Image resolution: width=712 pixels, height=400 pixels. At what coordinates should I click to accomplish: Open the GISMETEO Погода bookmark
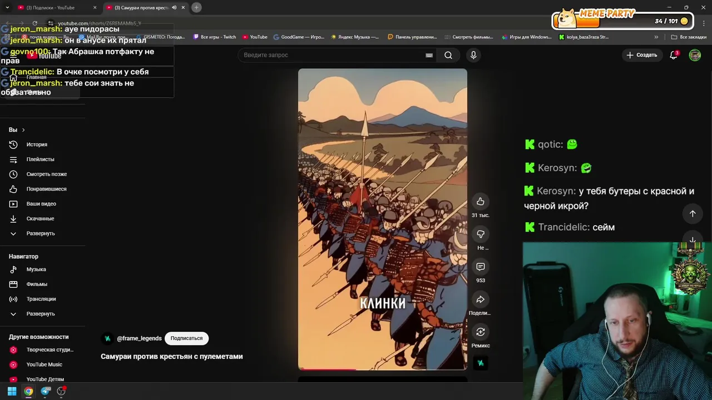pyautogui.click(x=160, y=37)
